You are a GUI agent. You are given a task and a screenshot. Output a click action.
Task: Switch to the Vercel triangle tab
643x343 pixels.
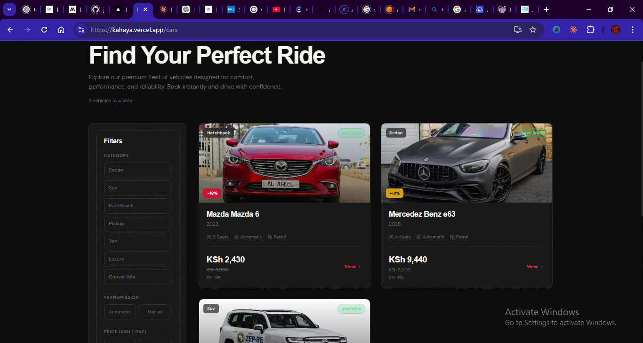pyautogui.click(x=118, y=9)
